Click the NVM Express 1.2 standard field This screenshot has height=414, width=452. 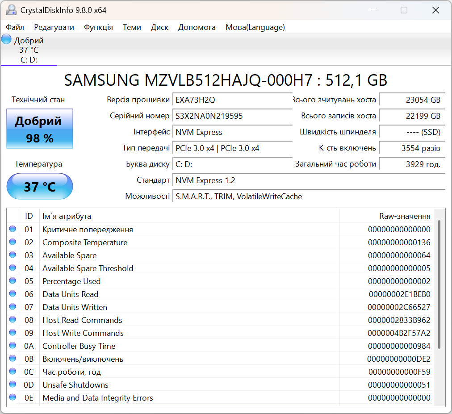[309, 180]
